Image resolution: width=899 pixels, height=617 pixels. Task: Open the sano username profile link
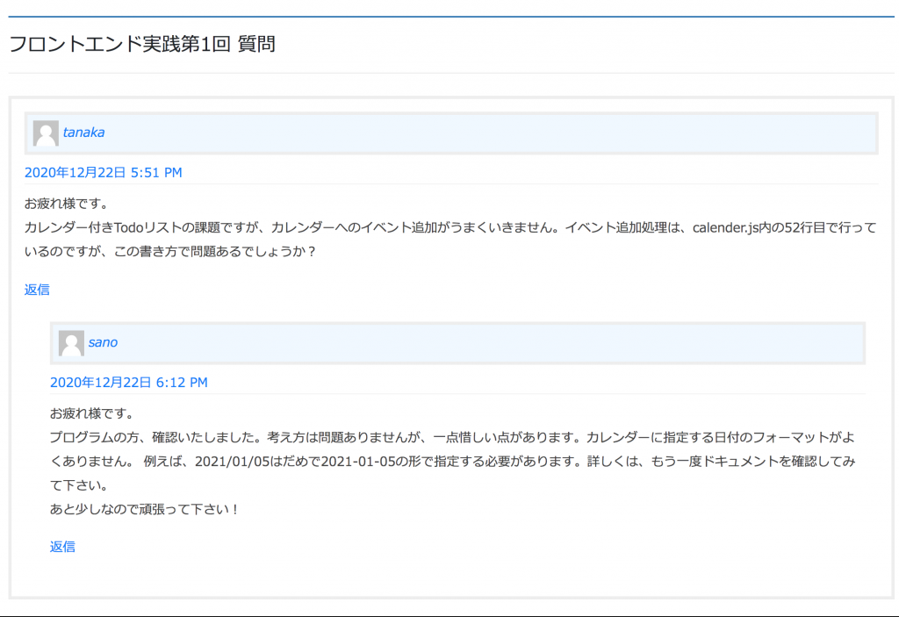click(103, 342)
